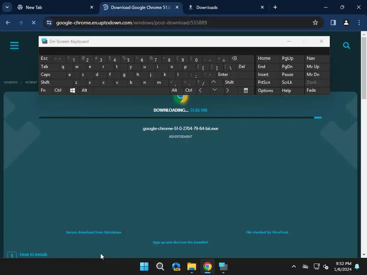This screenshot has height=275, width=367.
Task: Click the Backspace key on the keyboard
Action: tap(242, 58)
